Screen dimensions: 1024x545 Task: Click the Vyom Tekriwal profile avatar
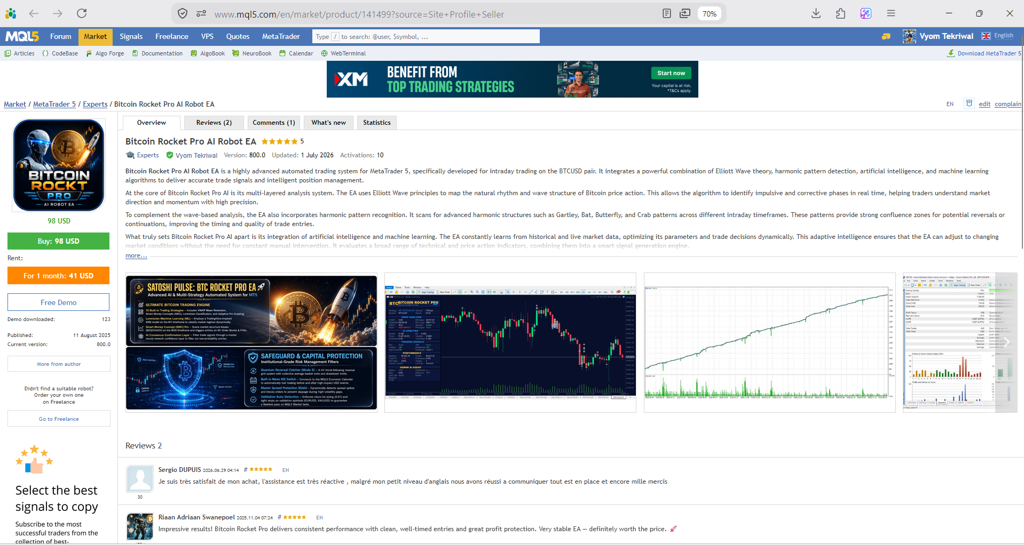909,36
